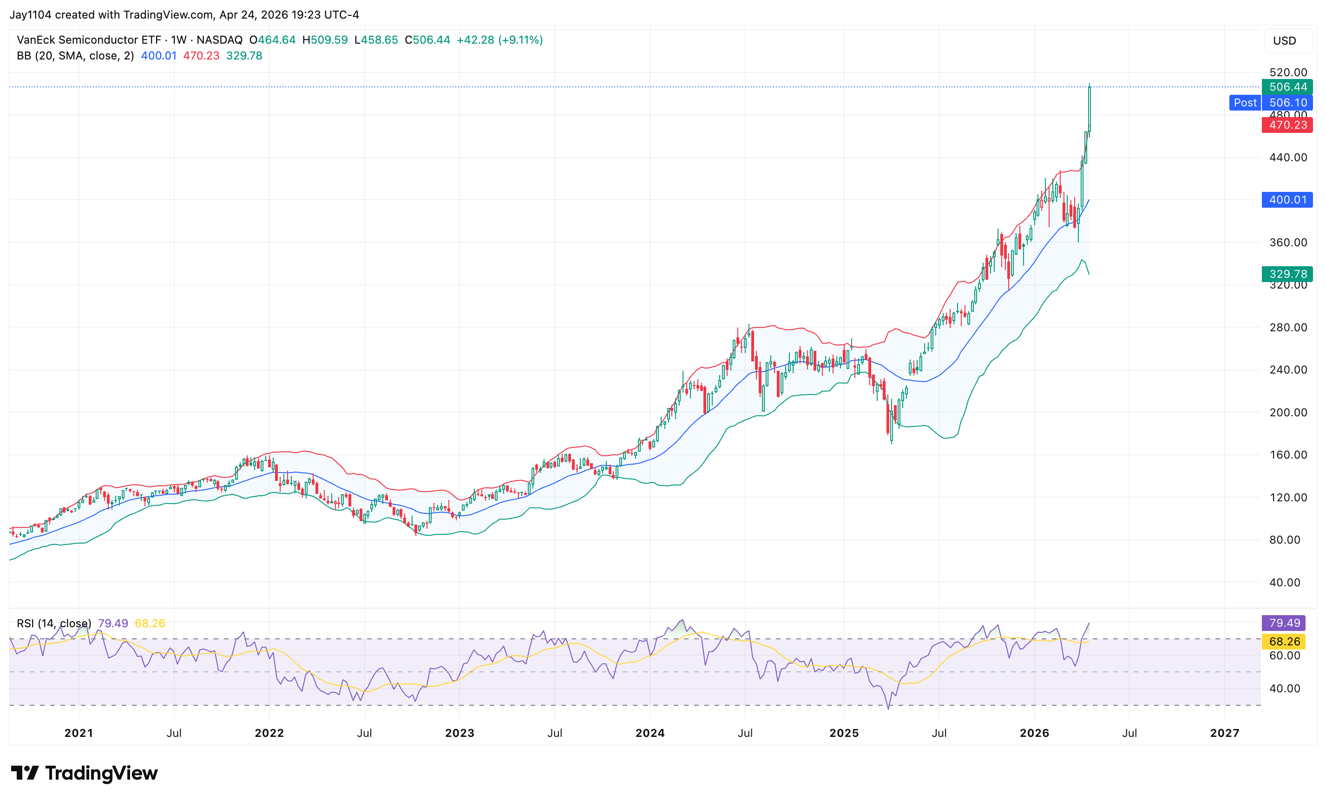The height and width of the screenshot is (801, 1326).
Task: Click the +42.28 (+9.11%) change value
Action: coord(499,40)
